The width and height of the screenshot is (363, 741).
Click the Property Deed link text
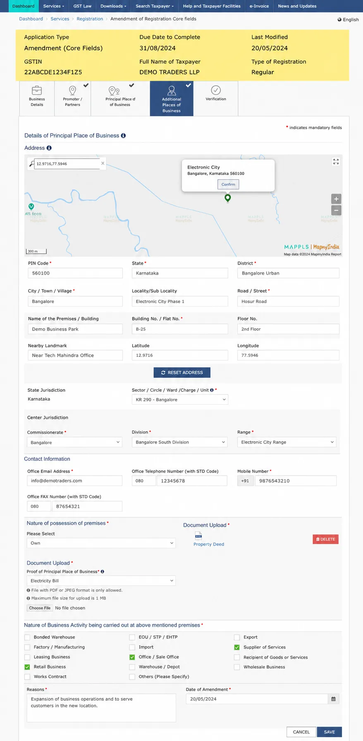click(209, 544)
